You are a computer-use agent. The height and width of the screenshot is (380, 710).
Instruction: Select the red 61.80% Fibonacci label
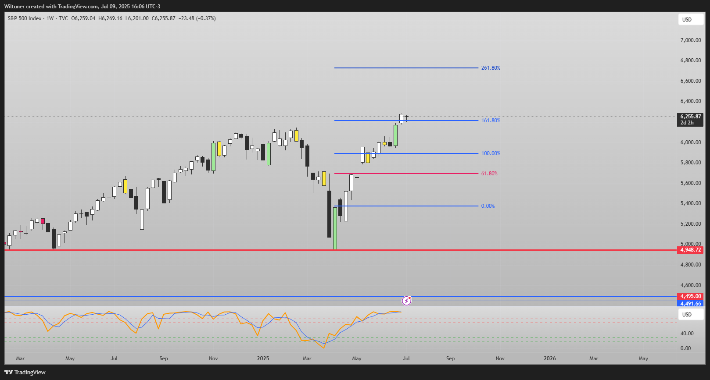coord(489,174)
